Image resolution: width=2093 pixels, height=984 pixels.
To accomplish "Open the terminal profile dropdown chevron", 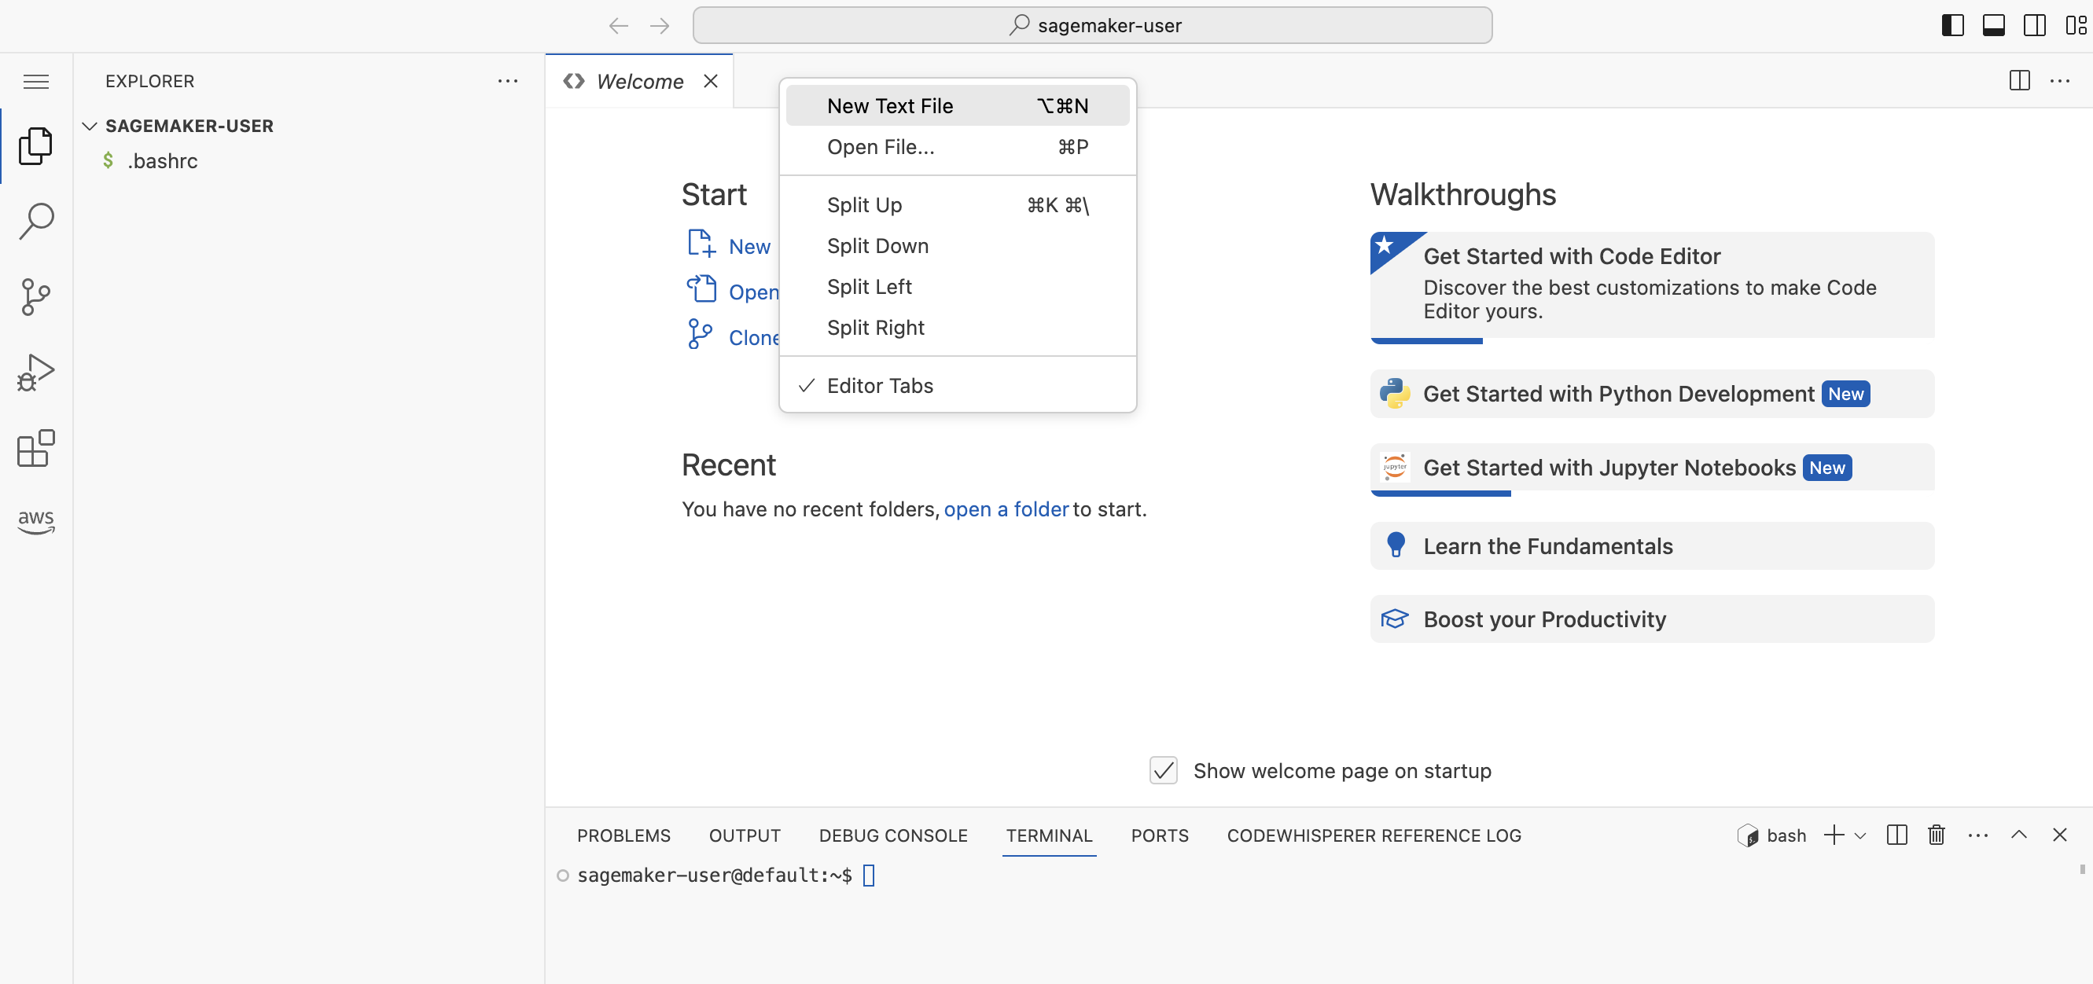I will click(1860, 835).
